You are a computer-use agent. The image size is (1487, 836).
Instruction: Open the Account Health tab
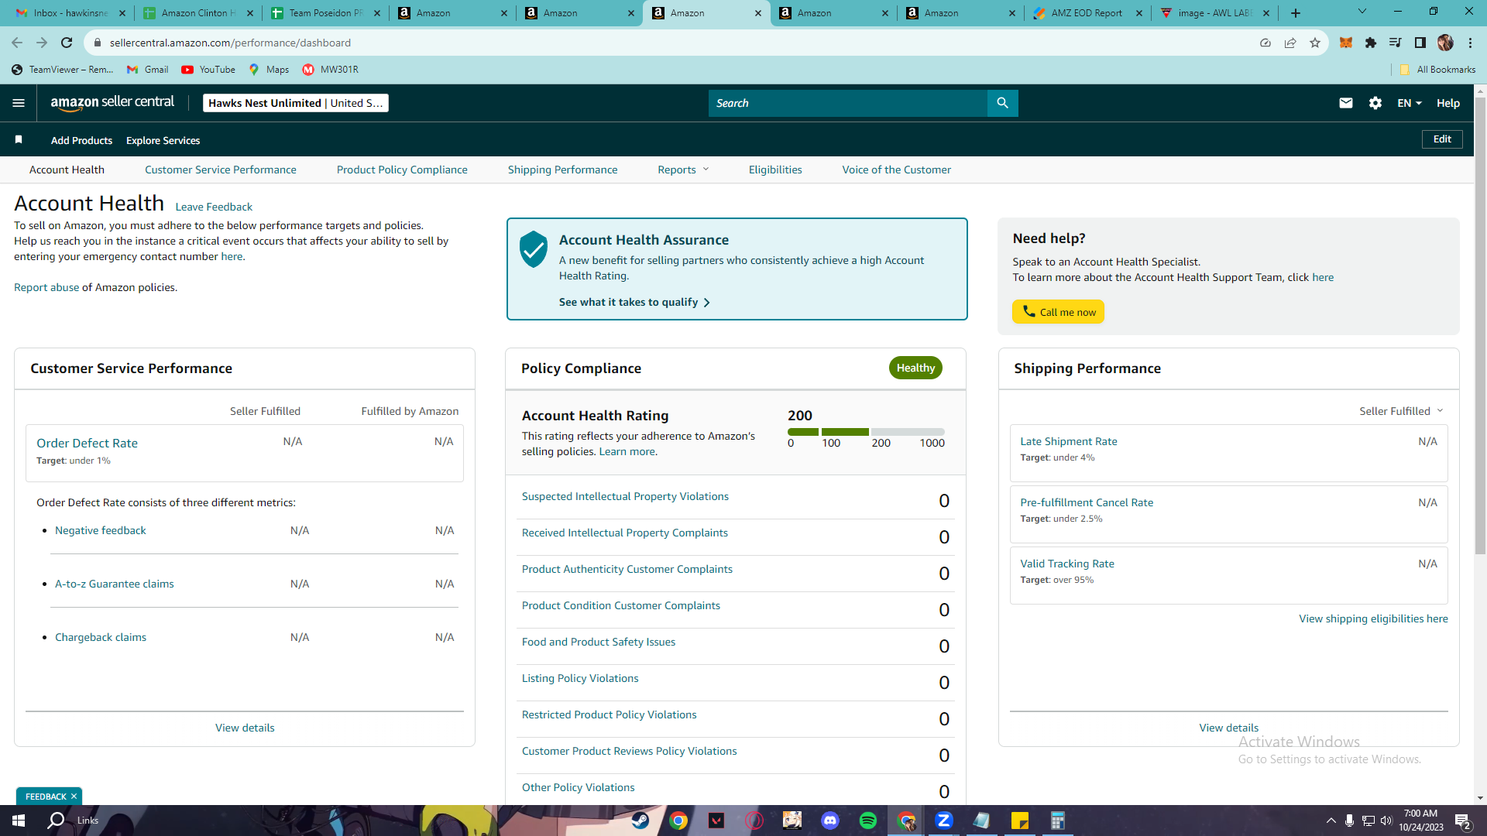coord(67,170)
